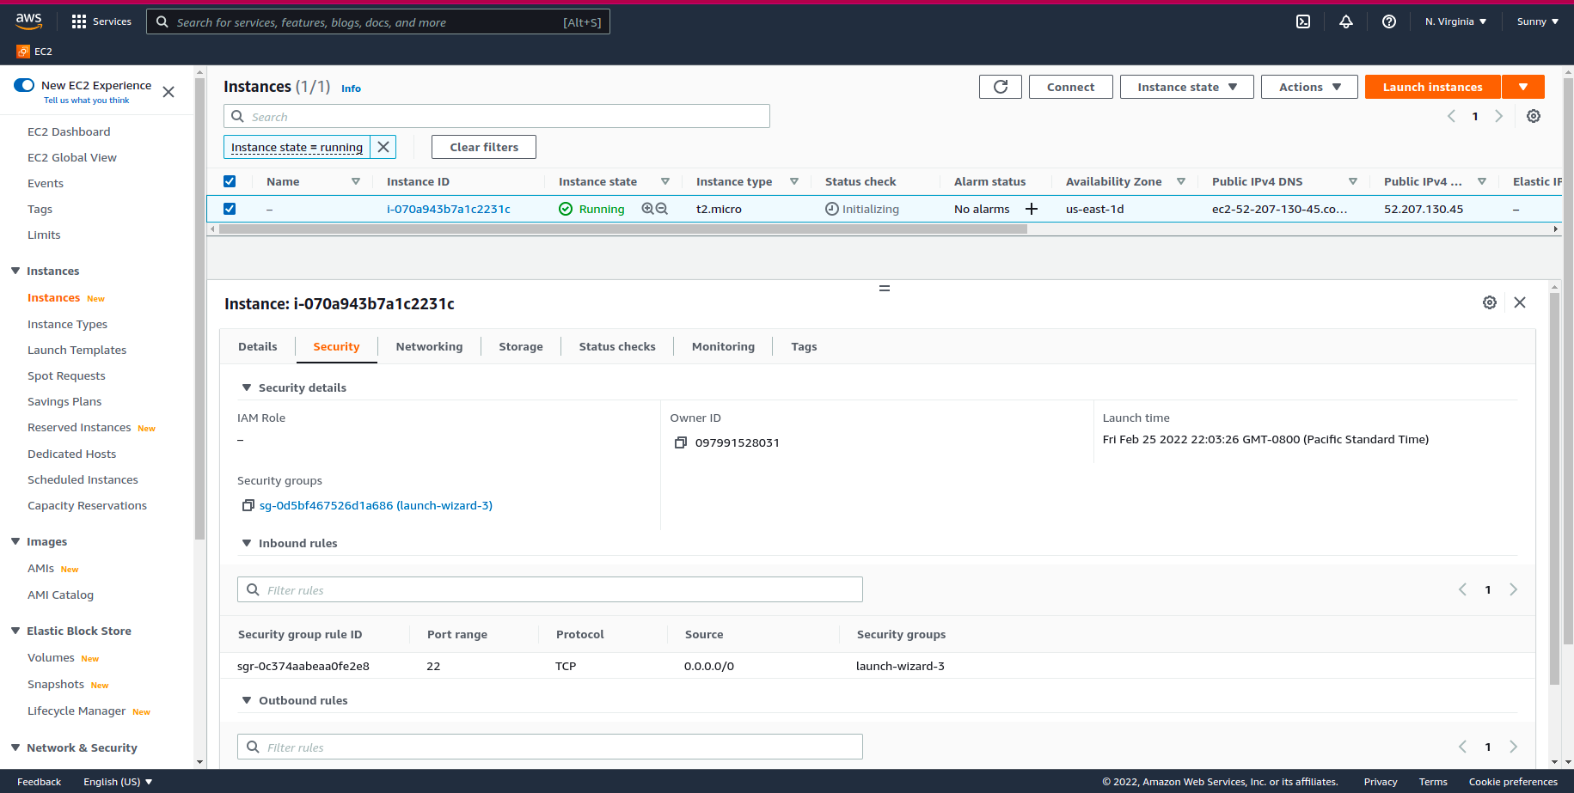
Task: Open instance ID i-070a943b7a1c2231c link
Action: click(449, 209)
